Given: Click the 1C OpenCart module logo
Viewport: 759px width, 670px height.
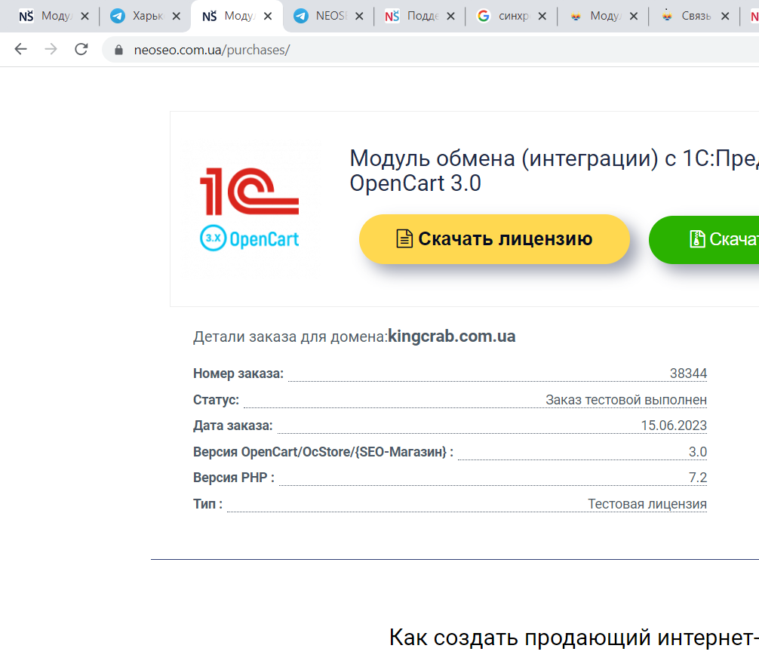Looking at the screenshot, I should (249, 209).
